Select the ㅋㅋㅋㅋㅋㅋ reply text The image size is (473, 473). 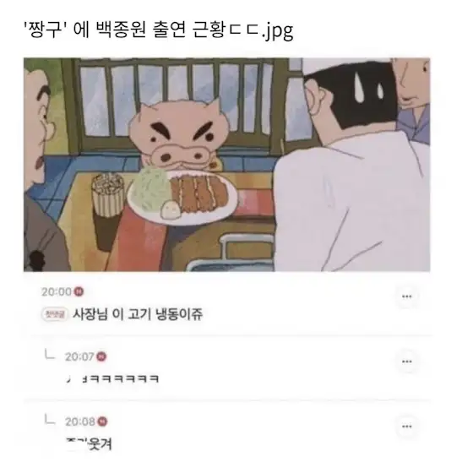click(112, 378)
